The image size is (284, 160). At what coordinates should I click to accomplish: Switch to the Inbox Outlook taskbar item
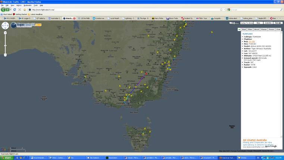(x=57, y=158)
